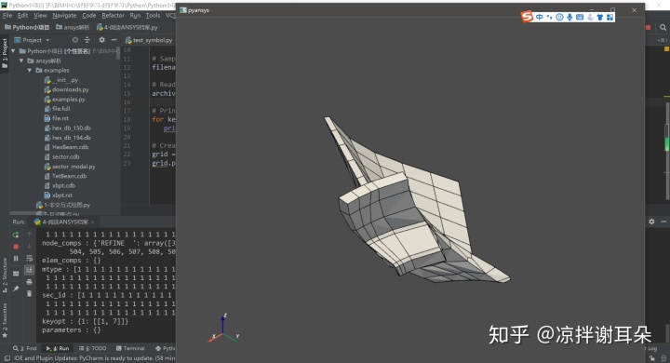This screenshot has width=670, height=363.
Task: Restore layout icon in Run panel
Action: click(16, 274)
